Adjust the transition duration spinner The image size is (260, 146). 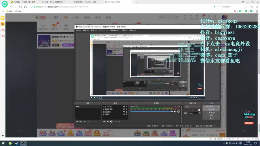pos(200,113)
